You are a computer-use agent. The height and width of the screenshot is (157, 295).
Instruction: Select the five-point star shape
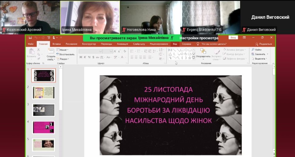click(x=190, y=58)
